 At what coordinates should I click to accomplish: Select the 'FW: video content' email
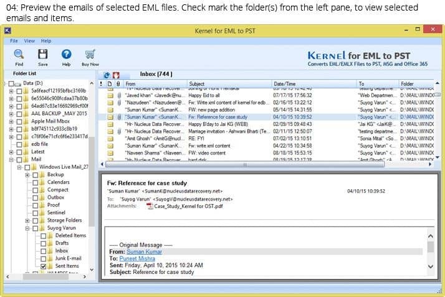coord(266,153)
